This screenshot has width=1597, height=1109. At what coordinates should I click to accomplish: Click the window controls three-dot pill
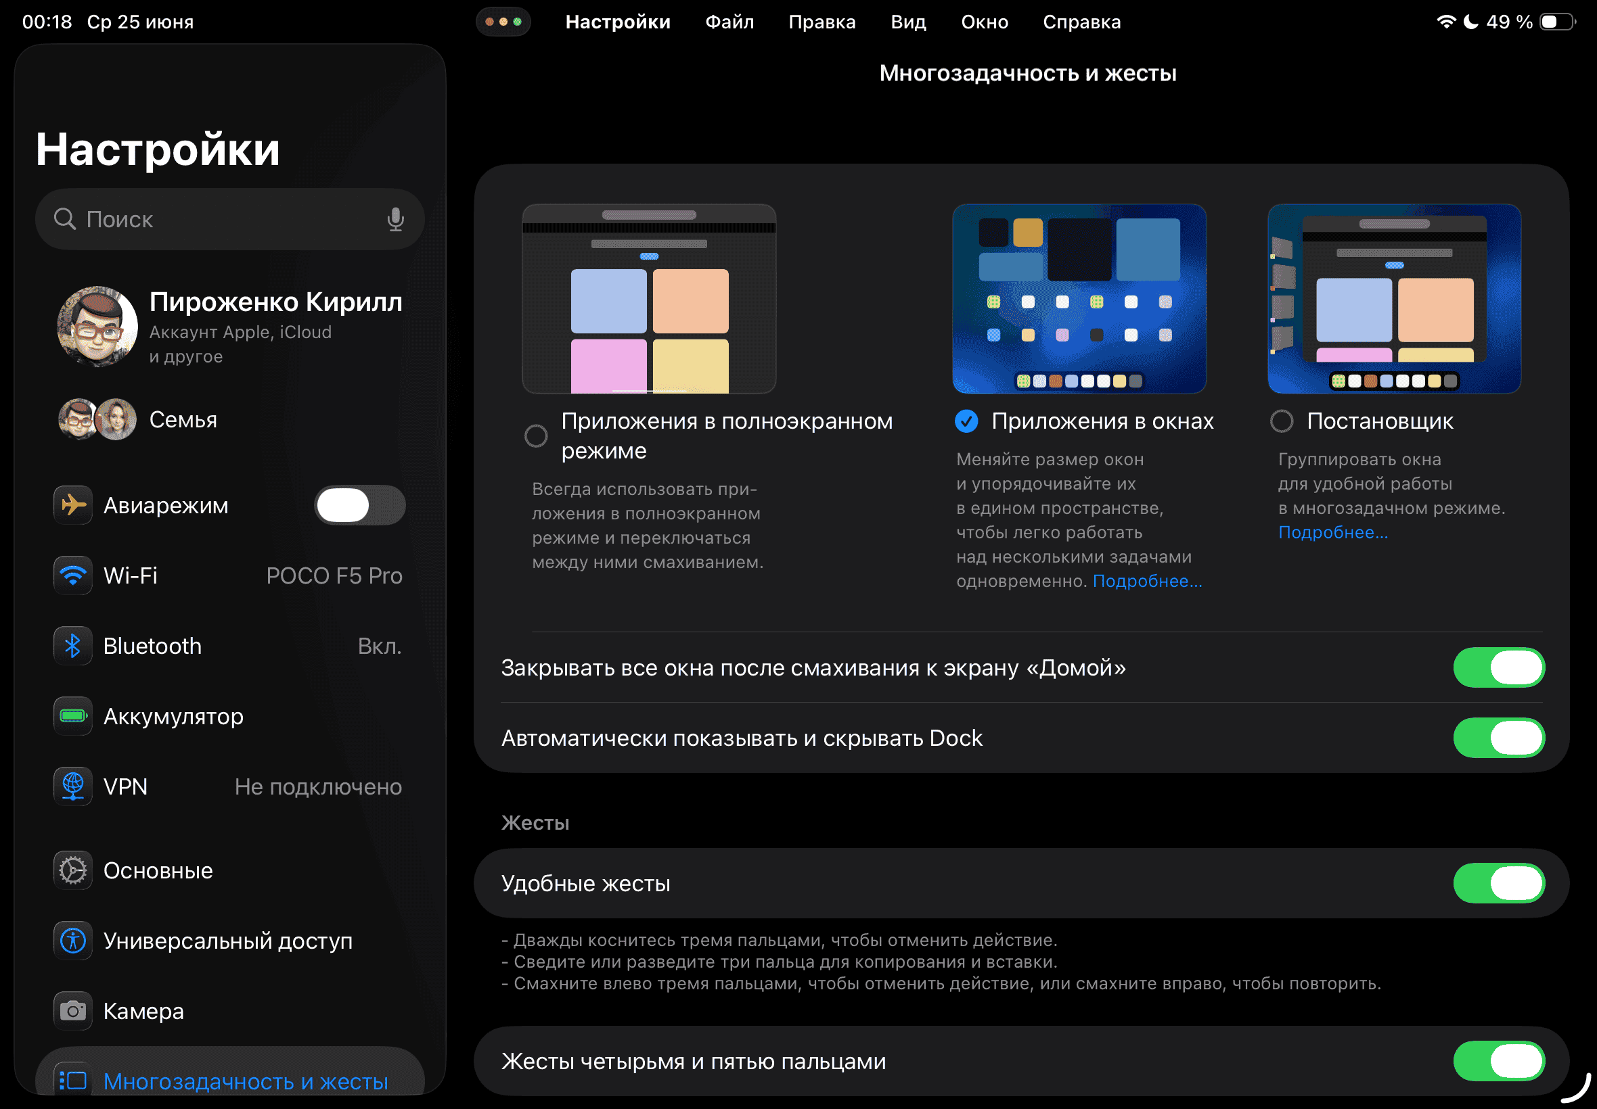point(503,22)
